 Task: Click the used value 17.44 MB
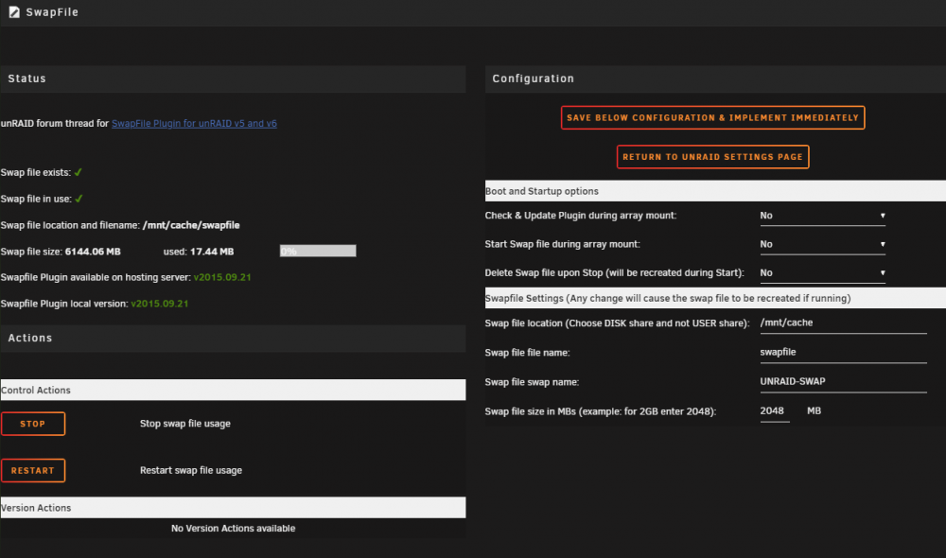coord(212,252)
